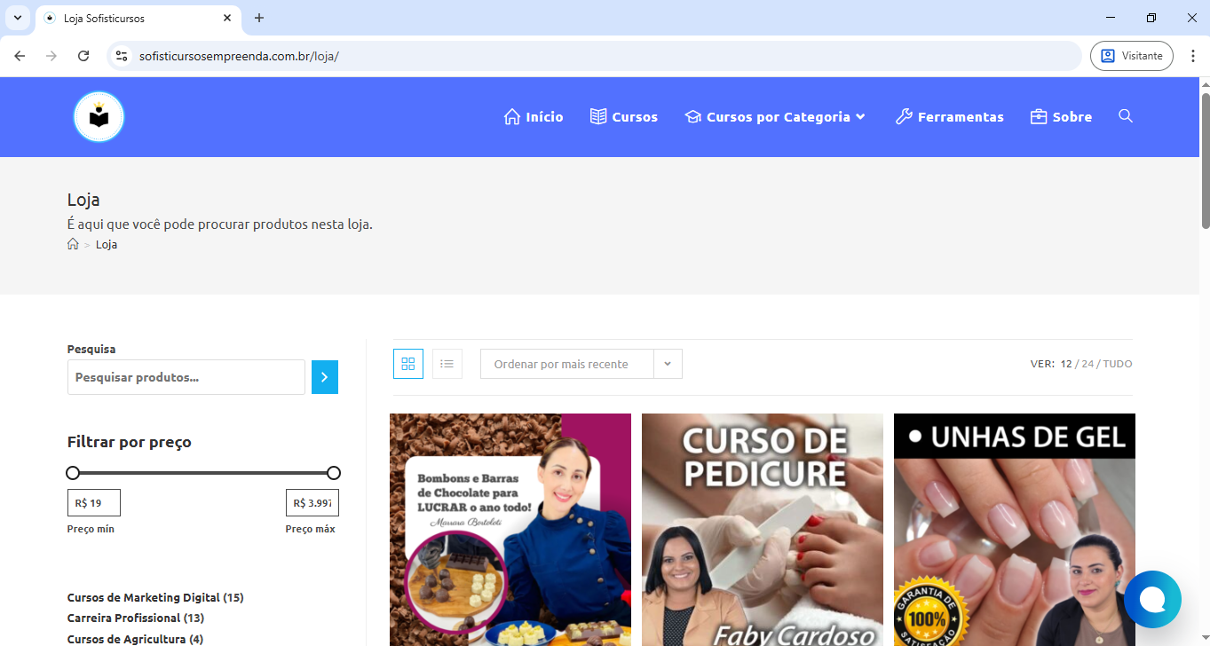Click the minimum price slider handle

pyautogui.click(x=73, y=473)
